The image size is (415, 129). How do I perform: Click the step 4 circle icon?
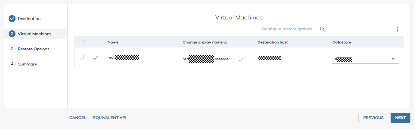pyautogui.click(x=12, y=64)
